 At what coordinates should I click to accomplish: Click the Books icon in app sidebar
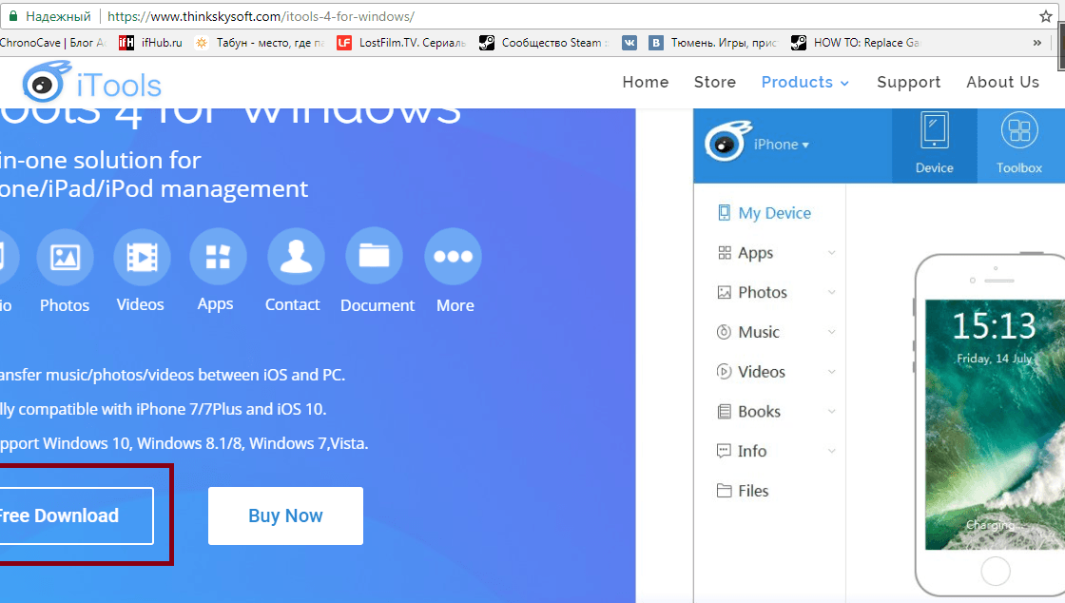point(725,412)
